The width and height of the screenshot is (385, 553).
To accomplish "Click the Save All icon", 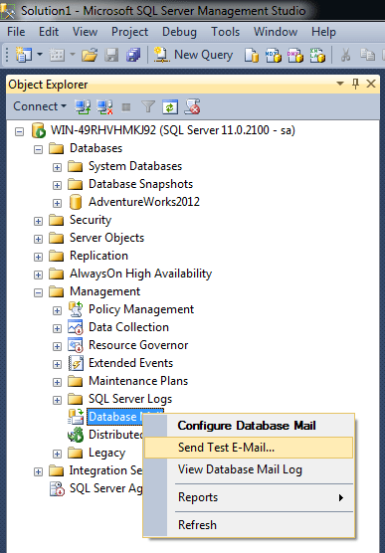I will (x=133, y=55).
